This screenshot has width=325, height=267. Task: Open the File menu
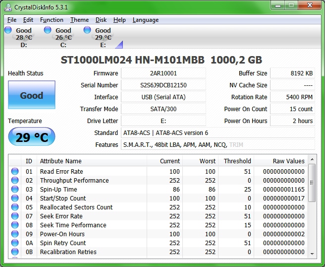pyautogui.click(x=12, y=20)
